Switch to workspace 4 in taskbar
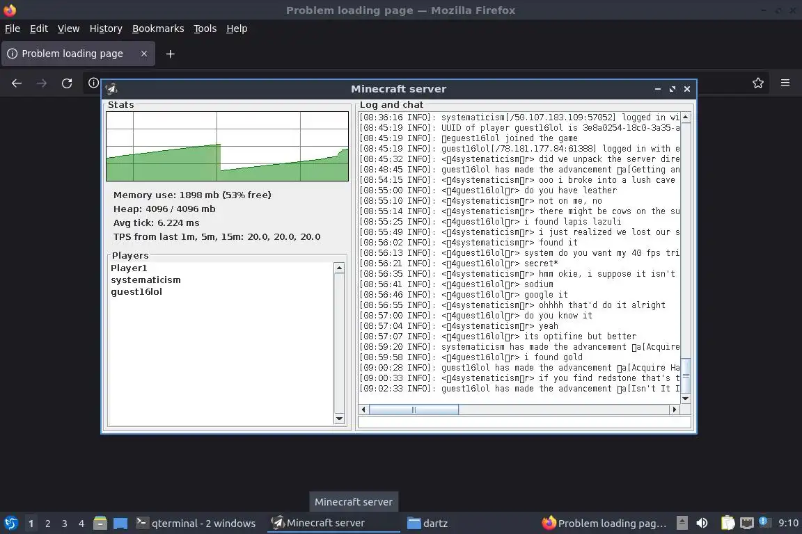Image resolution: width=802 pixels, height=534 pixels. click(81, 524)
